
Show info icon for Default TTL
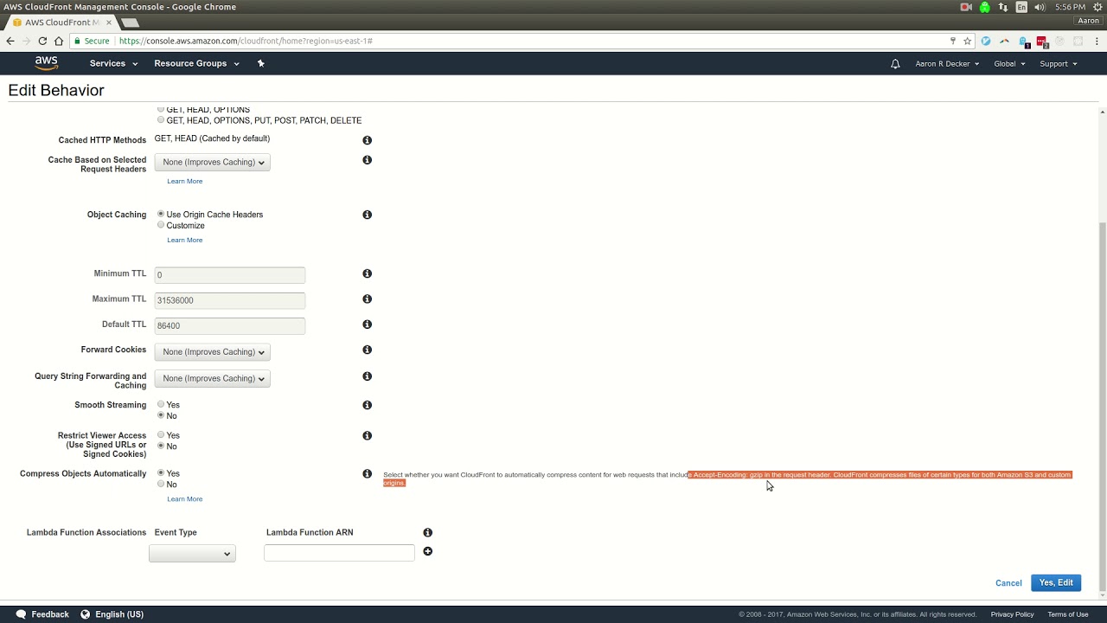coord(367,324)
